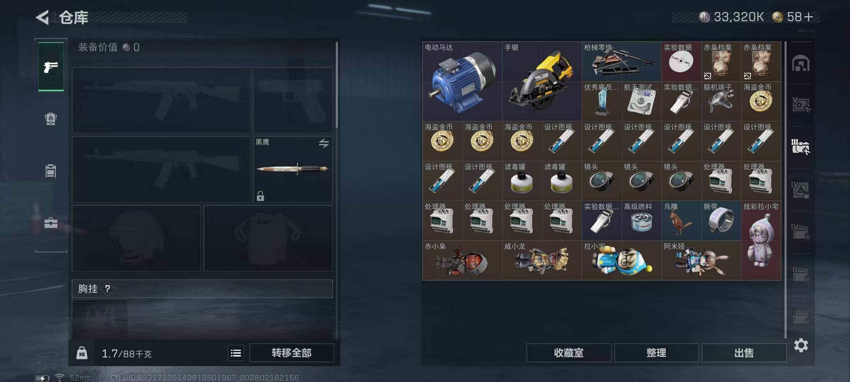Select the weapons pistol tab icon

[x=51, y=66]
